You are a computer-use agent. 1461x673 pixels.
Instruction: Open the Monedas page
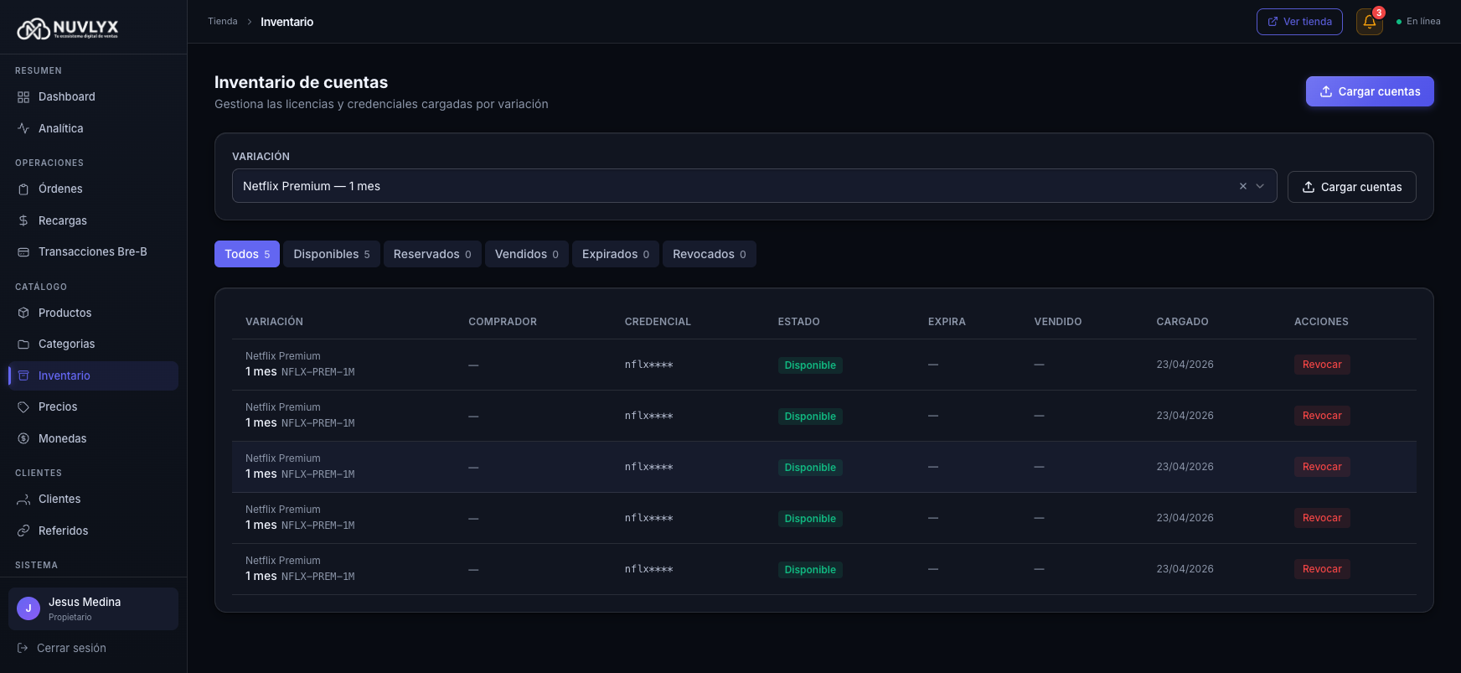(x=93, y=438)
